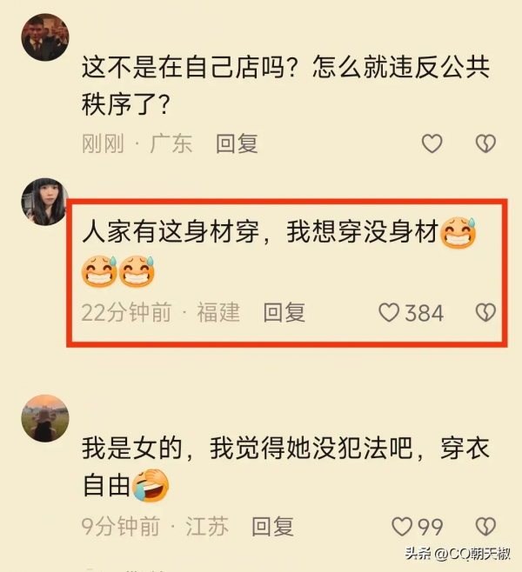Dislike the Jiangsu comment with the broken heart
522x572 pixels.
point(485,527)
